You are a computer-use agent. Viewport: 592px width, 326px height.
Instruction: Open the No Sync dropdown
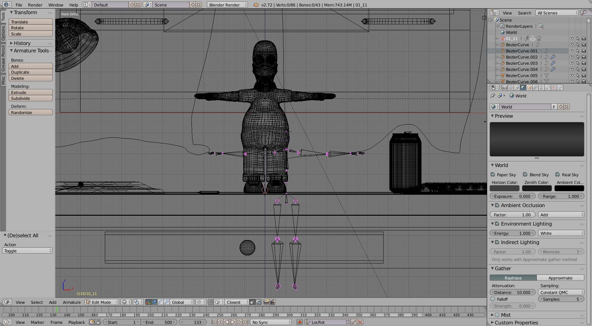271,322
